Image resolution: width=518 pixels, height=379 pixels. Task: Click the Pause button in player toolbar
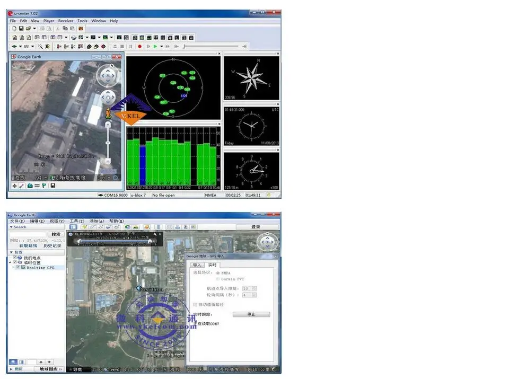pos(131,47)
